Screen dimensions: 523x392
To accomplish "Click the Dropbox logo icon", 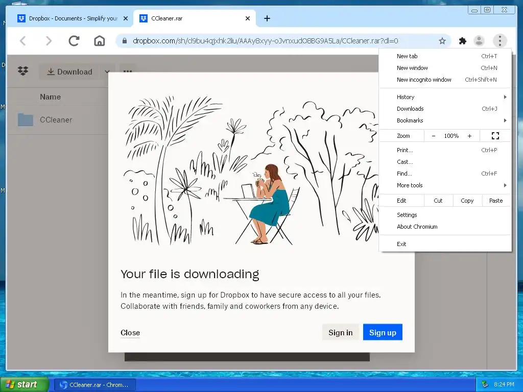I will [22, 70].
